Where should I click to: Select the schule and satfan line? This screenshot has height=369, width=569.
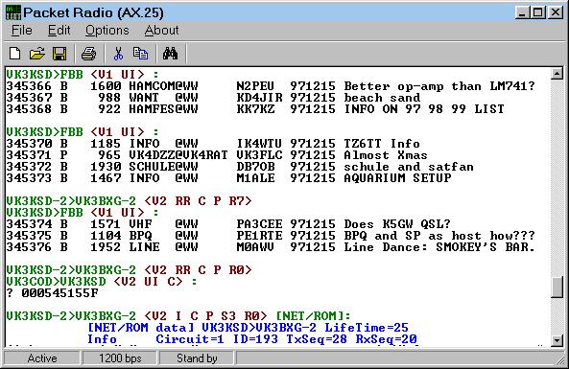(240, 167)
